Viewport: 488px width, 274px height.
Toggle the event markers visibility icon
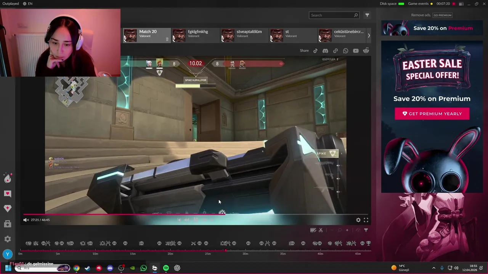coord(358,230)
